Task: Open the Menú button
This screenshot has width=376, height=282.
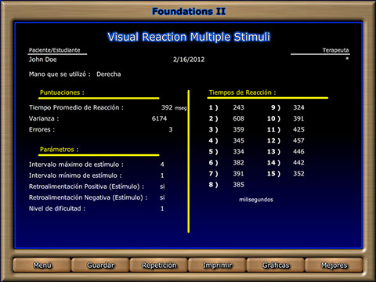Action: pos(42,265)
